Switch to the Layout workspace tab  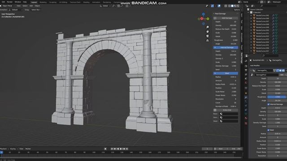[x=34, y=2]
